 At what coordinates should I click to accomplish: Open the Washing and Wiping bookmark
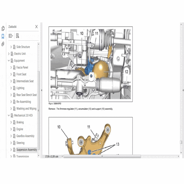coord(26,109)
